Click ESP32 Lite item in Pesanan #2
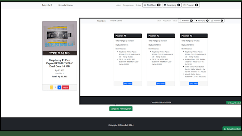Viewport: 242px width, 136px height. coord(162,61)
